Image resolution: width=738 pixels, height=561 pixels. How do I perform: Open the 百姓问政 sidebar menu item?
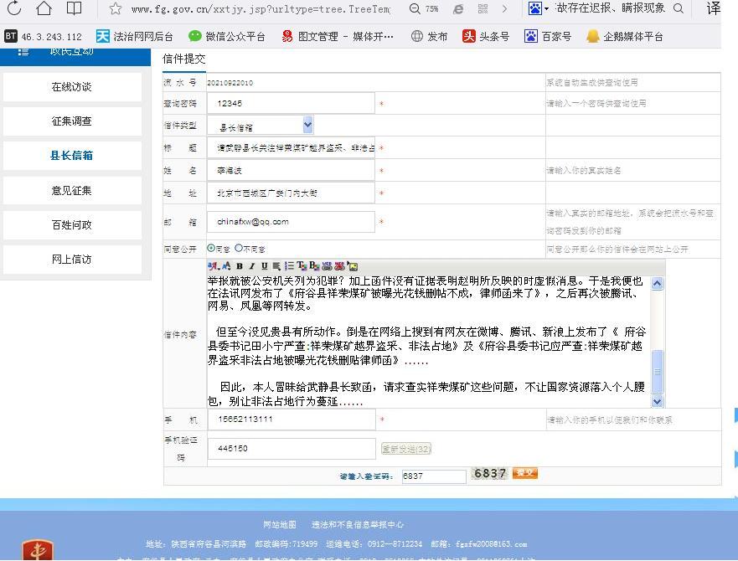[x=71, y=225]
